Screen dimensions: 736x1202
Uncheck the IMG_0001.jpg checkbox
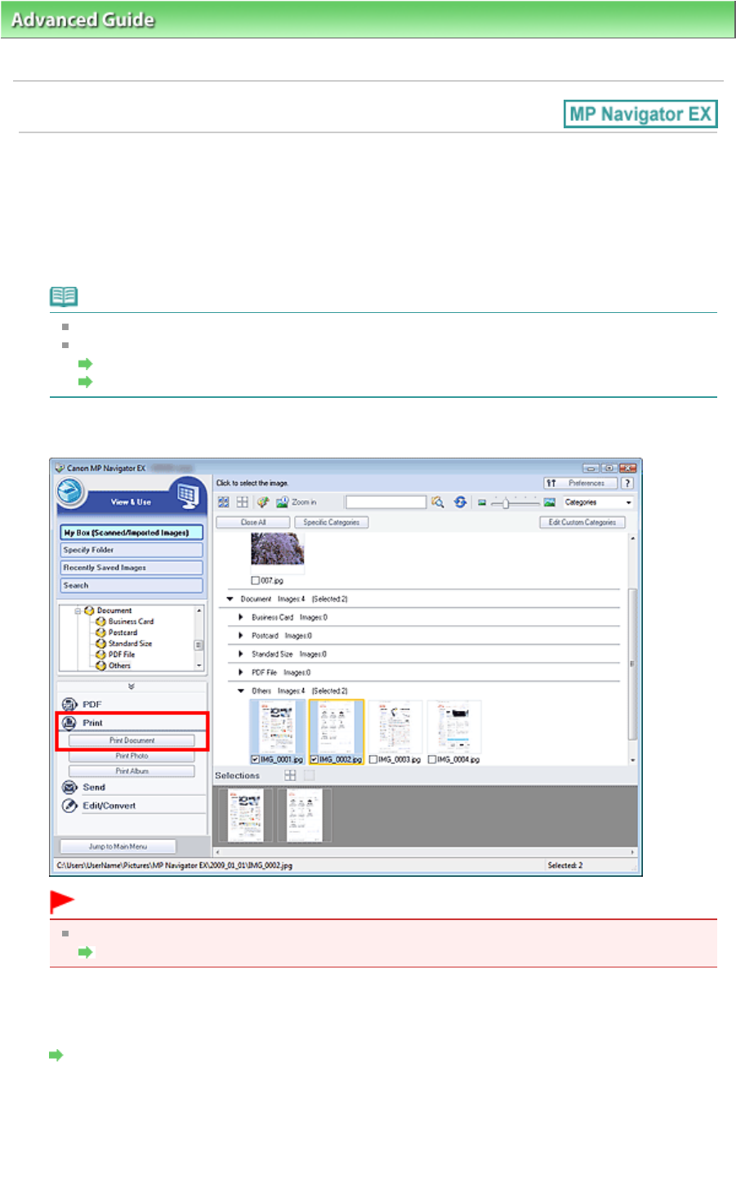[x=256, y=759]
